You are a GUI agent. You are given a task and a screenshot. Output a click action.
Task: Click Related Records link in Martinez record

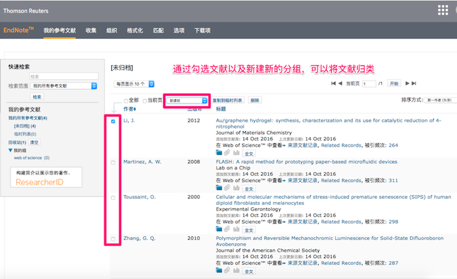click(341, 180)
